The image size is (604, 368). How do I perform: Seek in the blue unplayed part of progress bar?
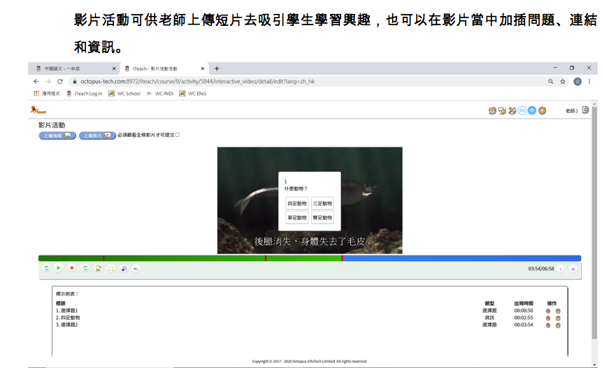pos(462,258)
